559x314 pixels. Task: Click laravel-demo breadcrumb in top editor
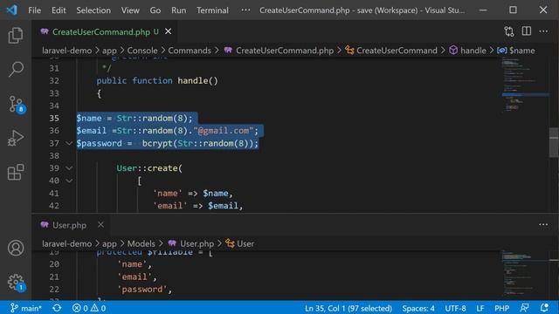tap(66, 51)
